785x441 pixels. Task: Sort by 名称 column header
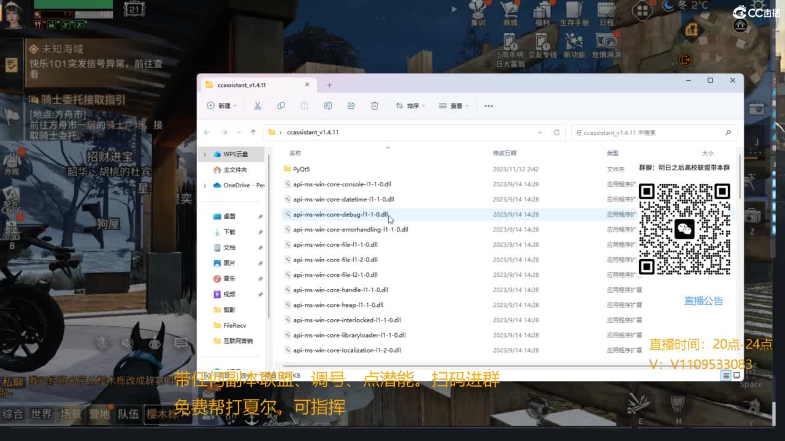pos(296,153)
